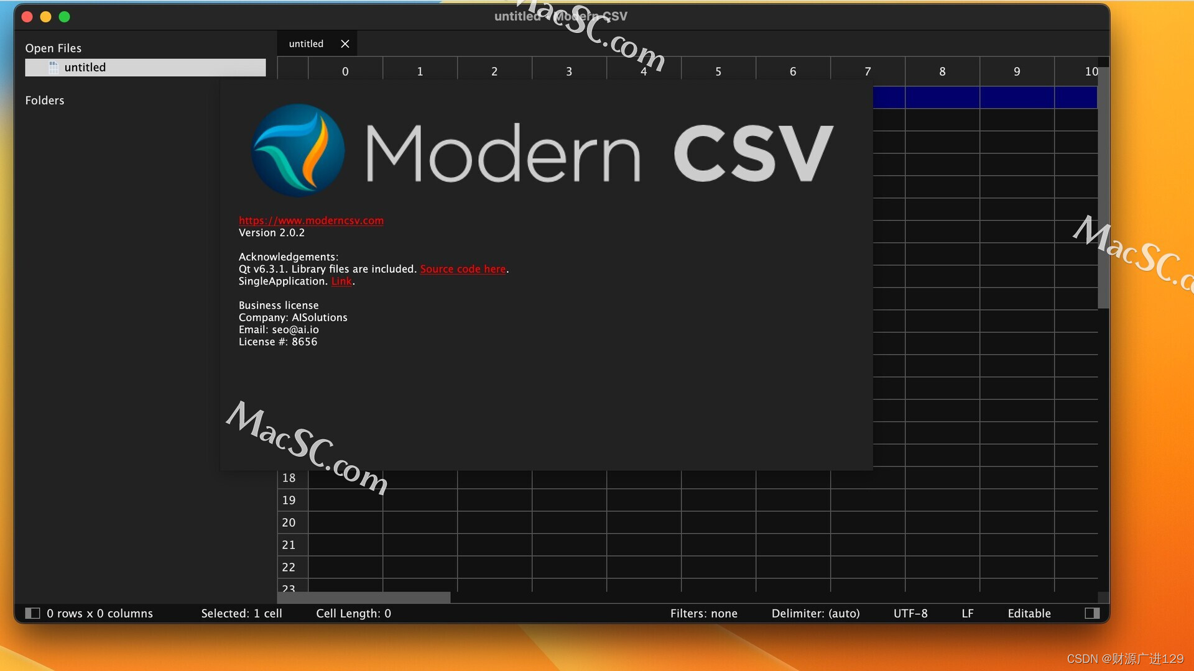This screenshot has width=1194, height=671.
Task: Open Delimiter auto-detect dropdown
Action: tap(814, 613)
